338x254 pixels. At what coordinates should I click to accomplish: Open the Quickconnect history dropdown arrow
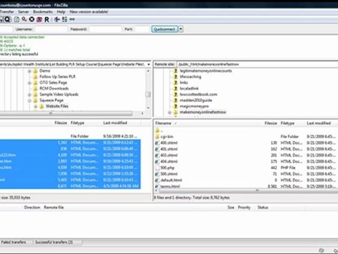pyautogui.click(x=181, y=29)
